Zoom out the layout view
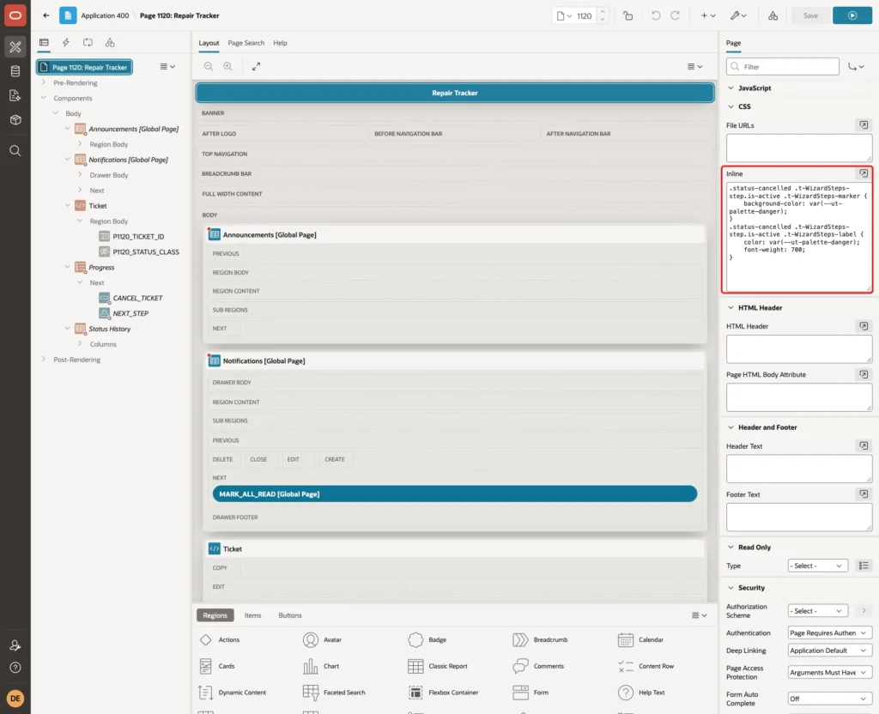The height and width of the screenshot is (714, 879). click(209, 66)
